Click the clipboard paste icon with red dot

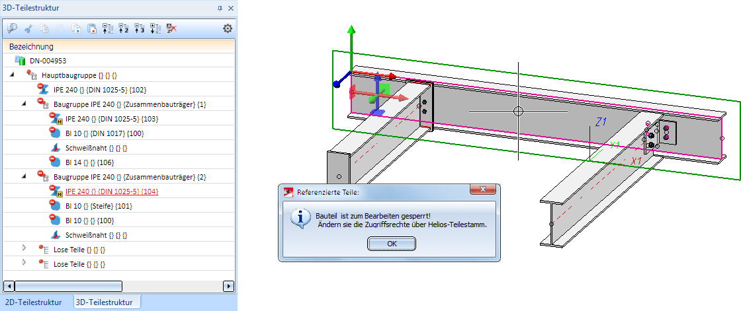[92, 28]
